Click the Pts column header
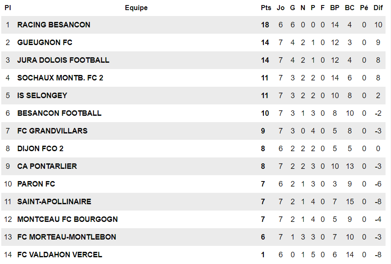This screenshot has height=264, width=391. pos(266,8)
